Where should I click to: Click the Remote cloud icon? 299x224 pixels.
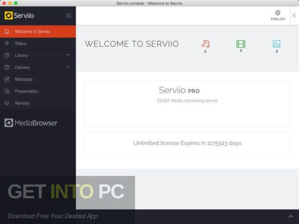(7, 103)
